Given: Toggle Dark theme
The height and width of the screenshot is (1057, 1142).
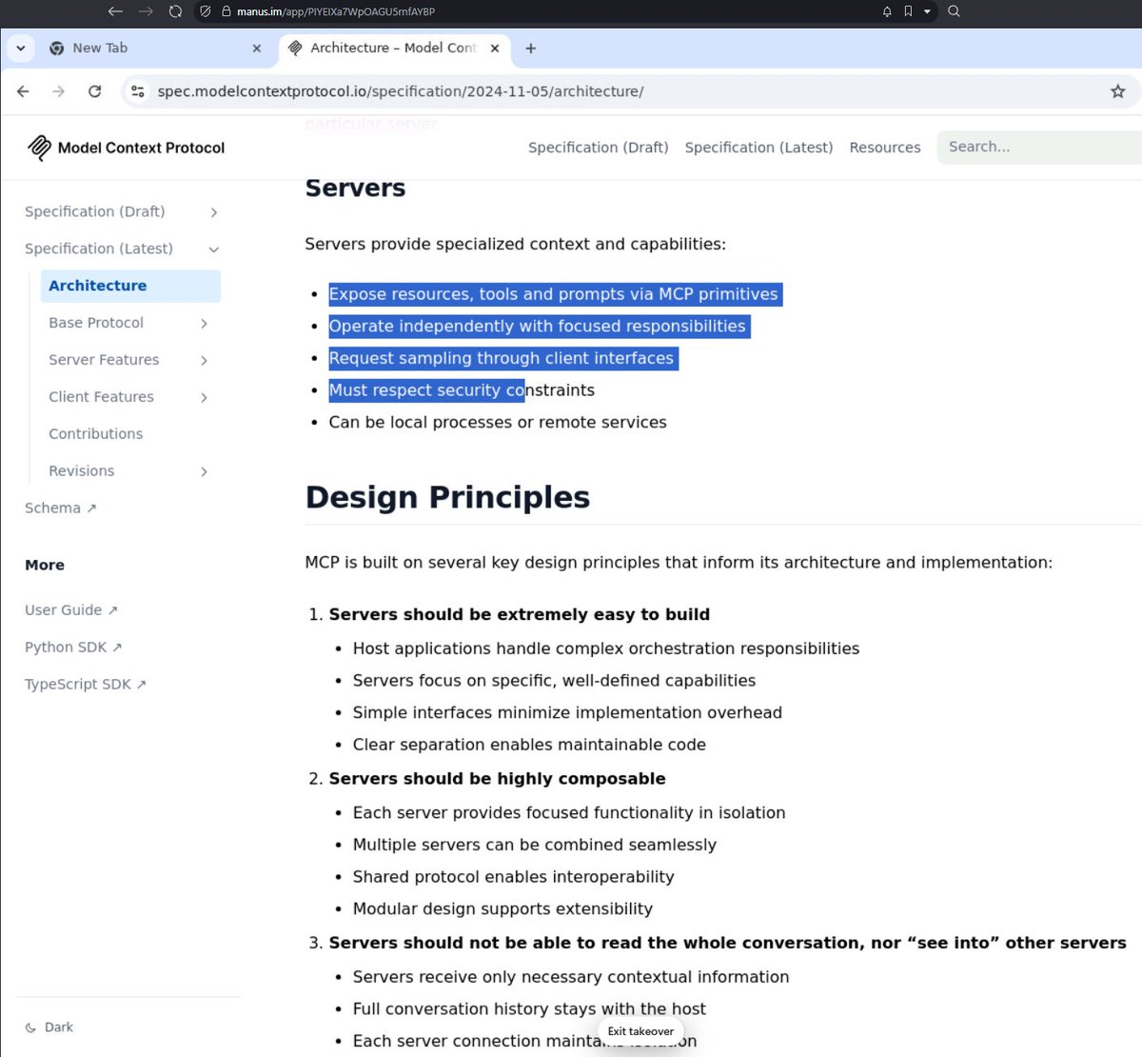Looking at the screenshot, I should pyautogui.click(x=49, y=1027).
